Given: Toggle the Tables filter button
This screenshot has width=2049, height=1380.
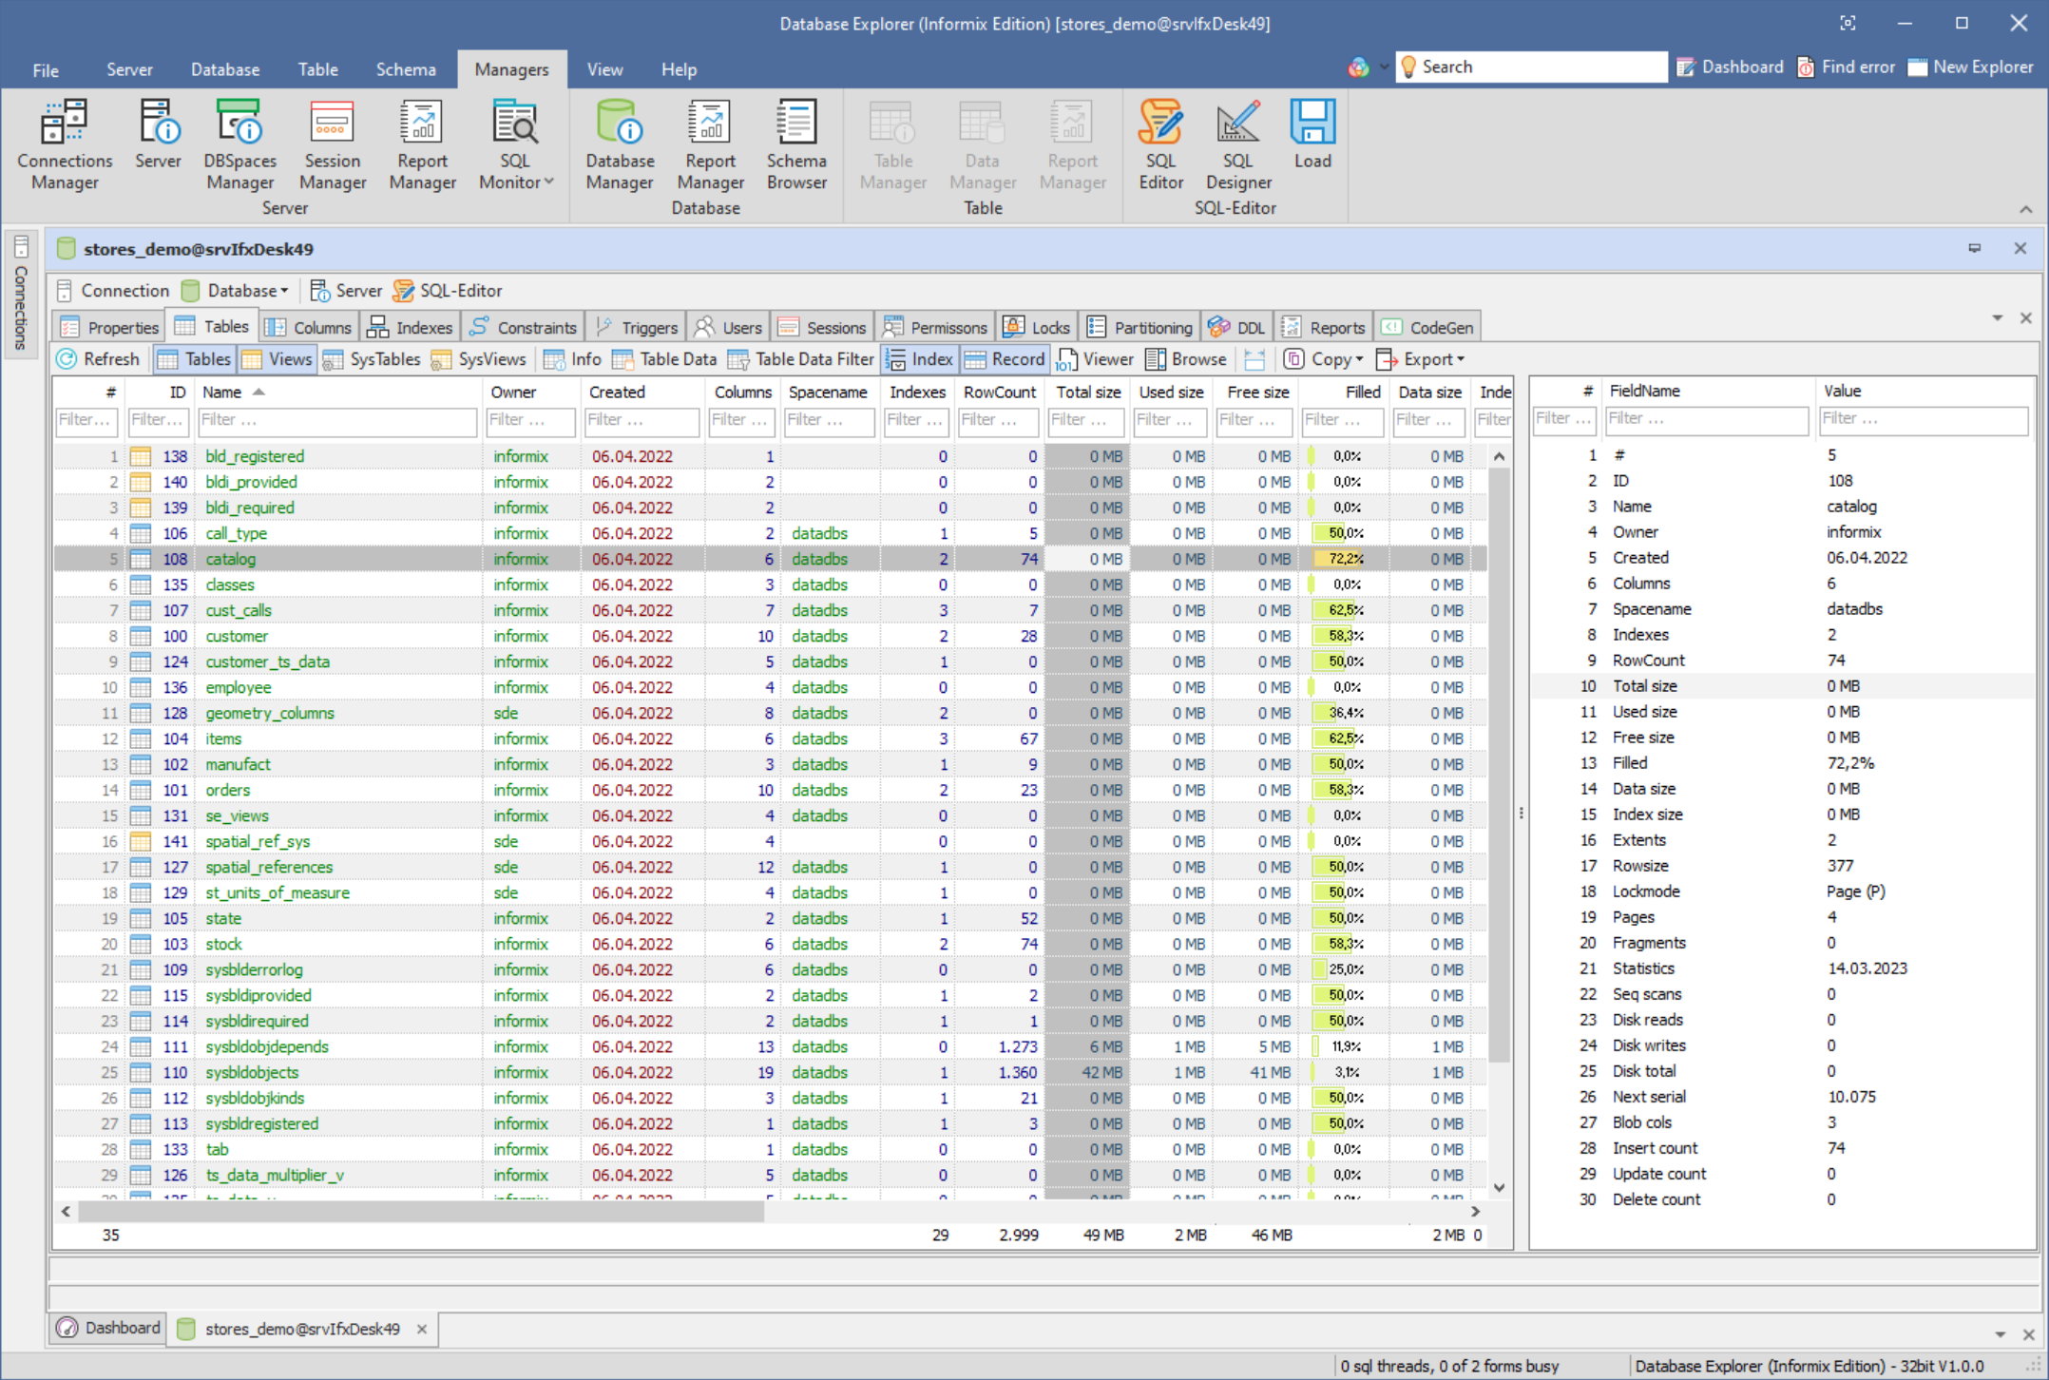Looking at the screenshot, I should tap(194, 359).
